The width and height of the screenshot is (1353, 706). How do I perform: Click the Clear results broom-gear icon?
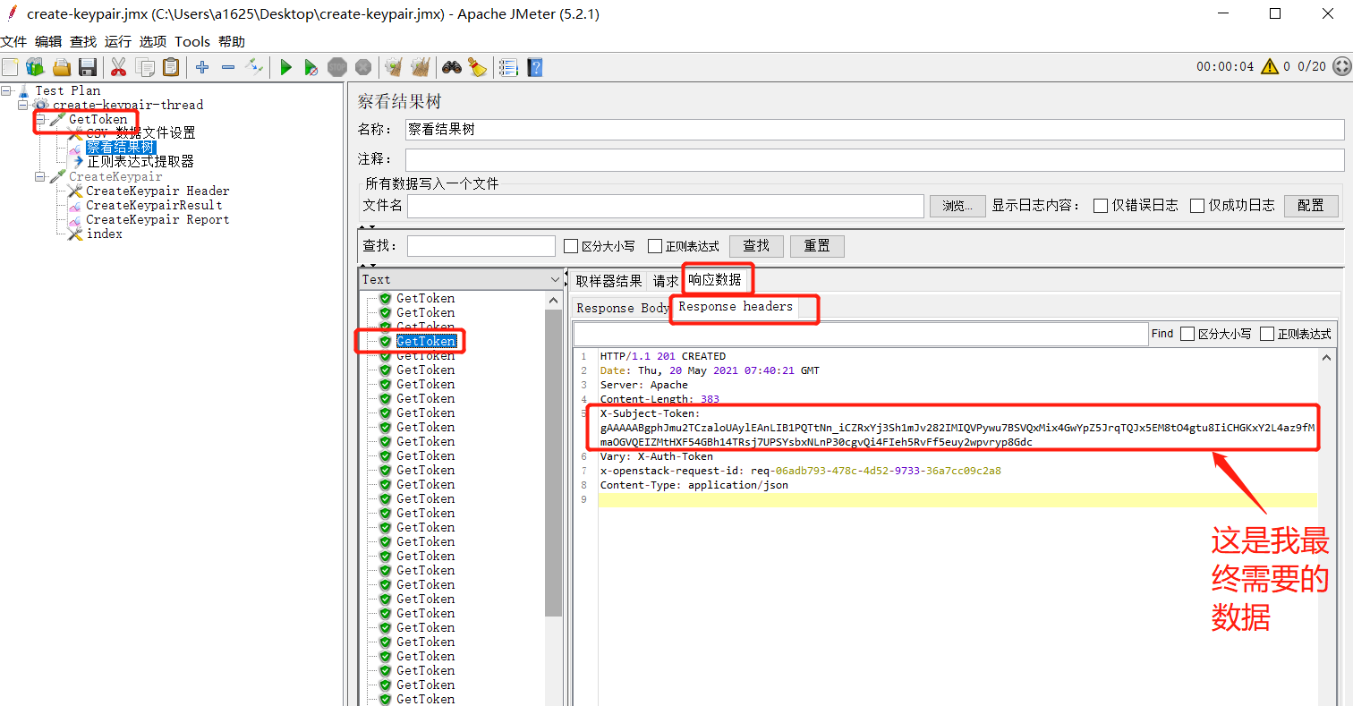394,67
